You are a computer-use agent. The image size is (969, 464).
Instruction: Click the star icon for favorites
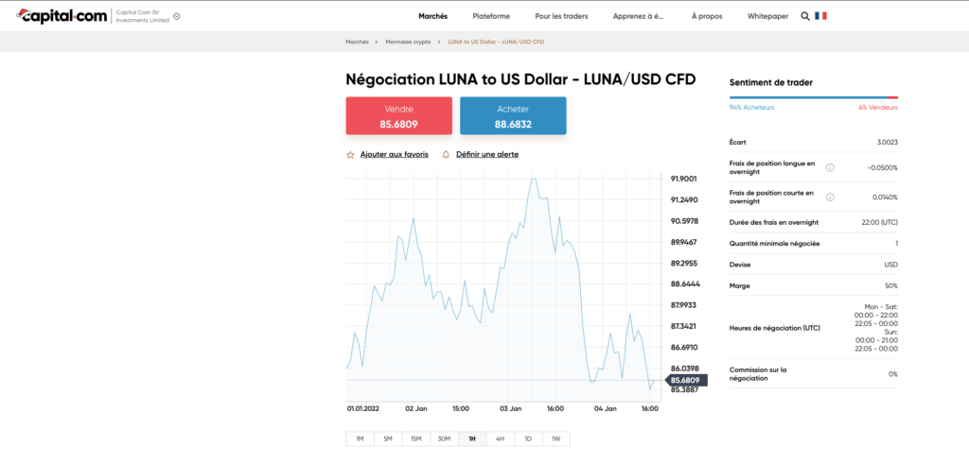coord(350,155)
